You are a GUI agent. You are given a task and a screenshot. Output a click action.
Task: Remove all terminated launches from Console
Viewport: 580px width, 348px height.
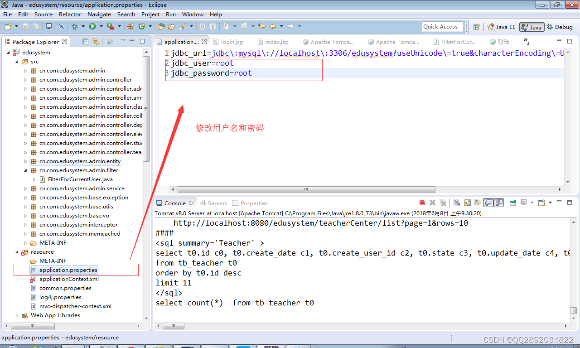pyautogui.click(x=442, y=203)
